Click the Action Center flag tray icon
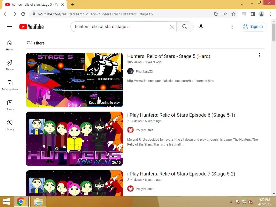The width and height of the screenshot is (276, 207). click(x=238, y=202)
